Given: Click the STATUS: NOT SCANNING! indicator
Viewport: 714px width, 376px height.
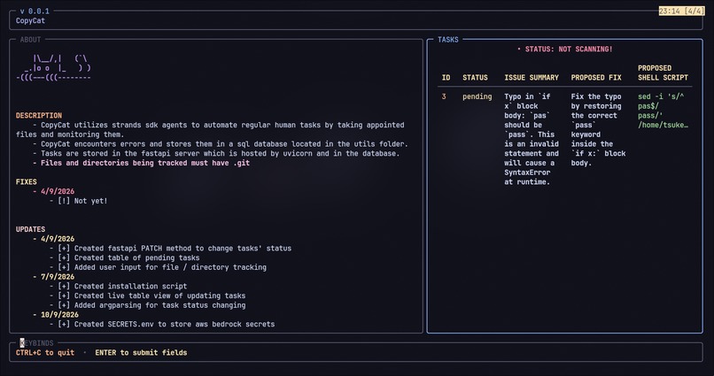Looking at the screenshot, I should pos(564,50).
